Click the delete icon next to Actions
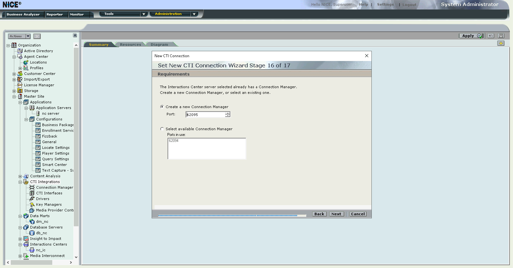This screenshot has width=513, height=268. point(37,36)
